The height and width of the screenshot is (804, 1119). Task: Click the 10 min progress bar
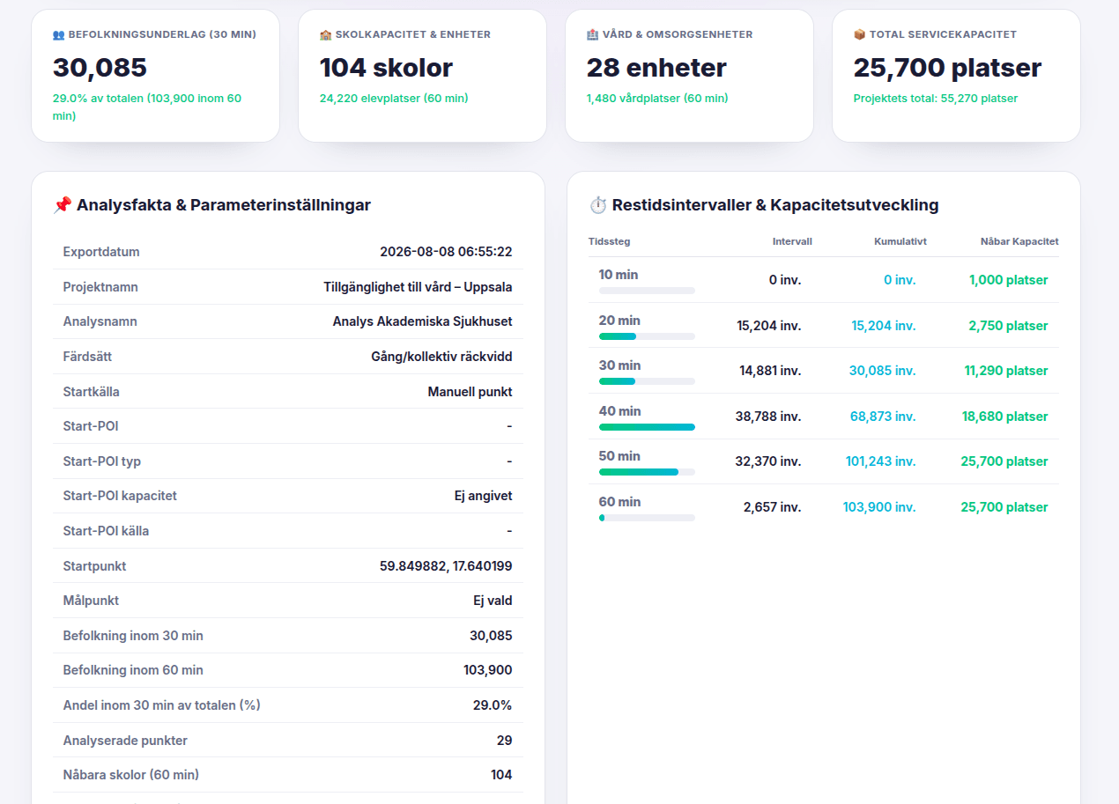[x=647, y=291]
